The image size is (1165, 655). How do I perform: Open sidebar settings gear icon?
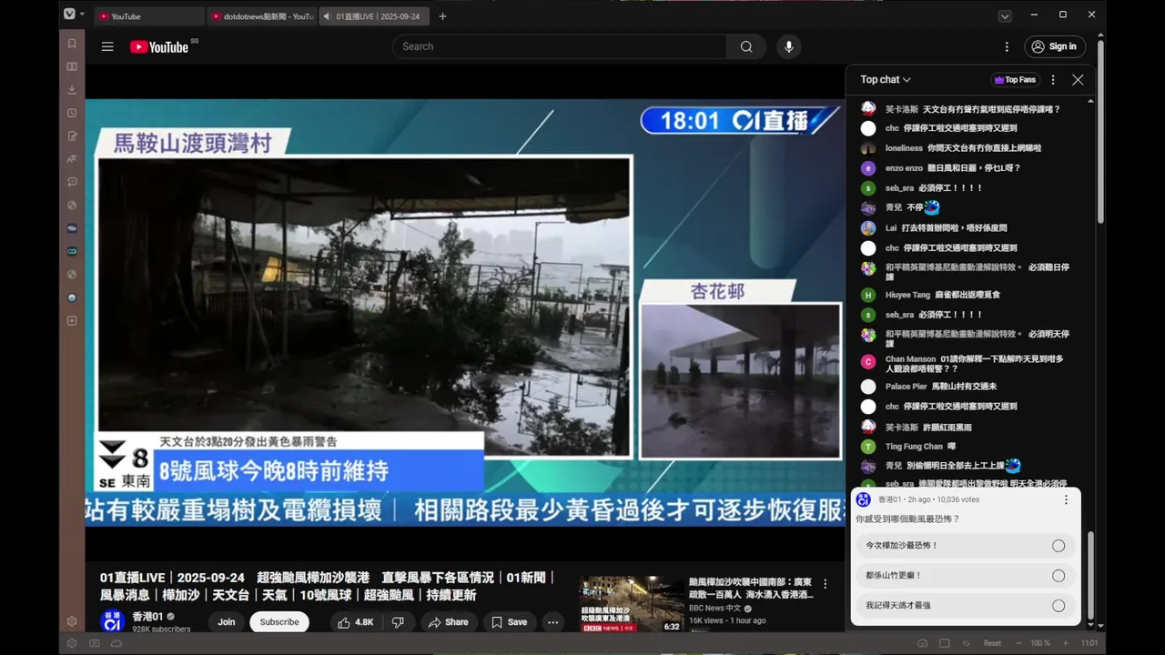(x=72, y=621)
